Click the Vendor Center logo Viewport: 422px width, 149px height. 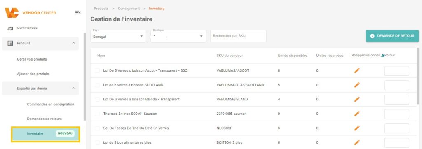pos(30,13)
